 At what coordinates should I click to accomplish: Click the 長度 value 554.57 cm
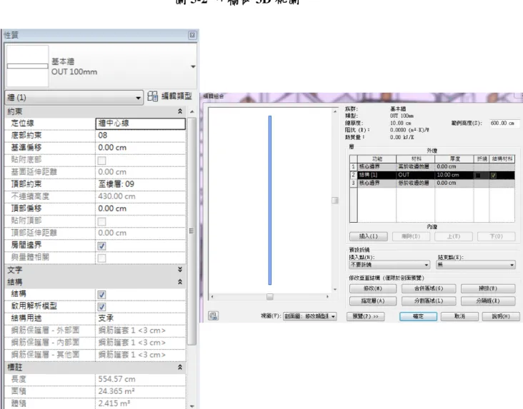tap(141, 379)
